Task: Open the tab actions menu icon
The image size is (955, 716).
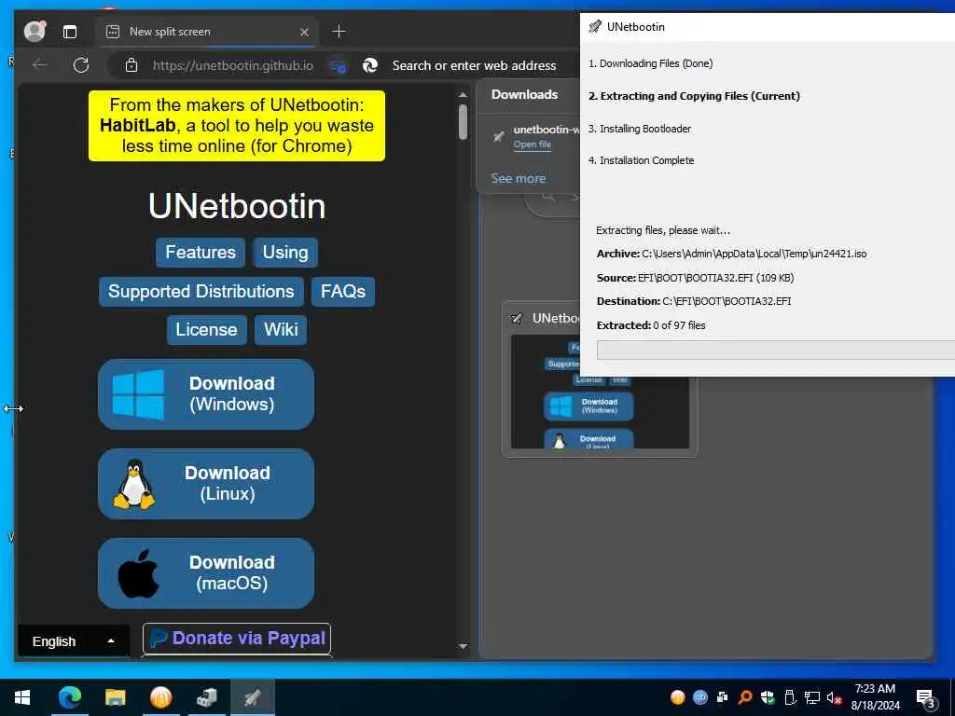Action: (x=70, y=32)
